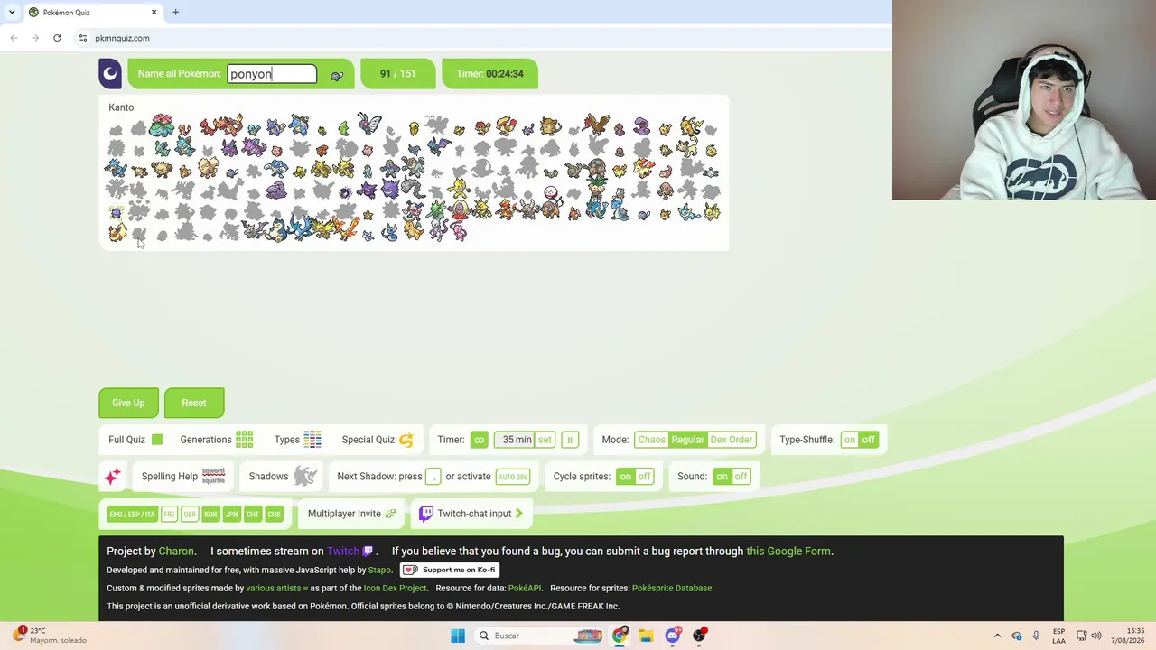Click the browser address bar

(x=479, y=38)
